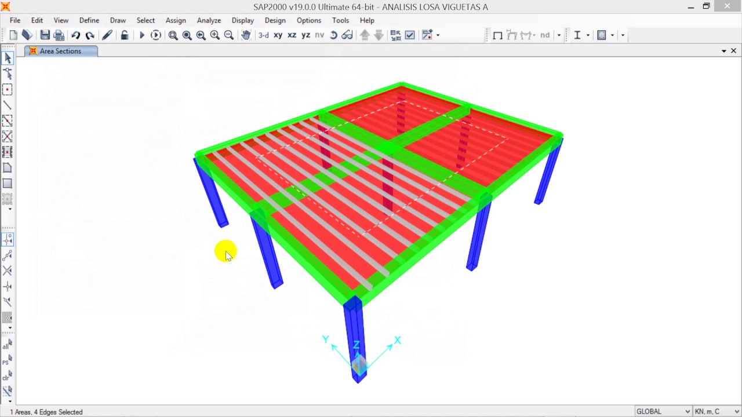742x417 pixels.
Task: Open the Define menu
Action: point(89,20)
